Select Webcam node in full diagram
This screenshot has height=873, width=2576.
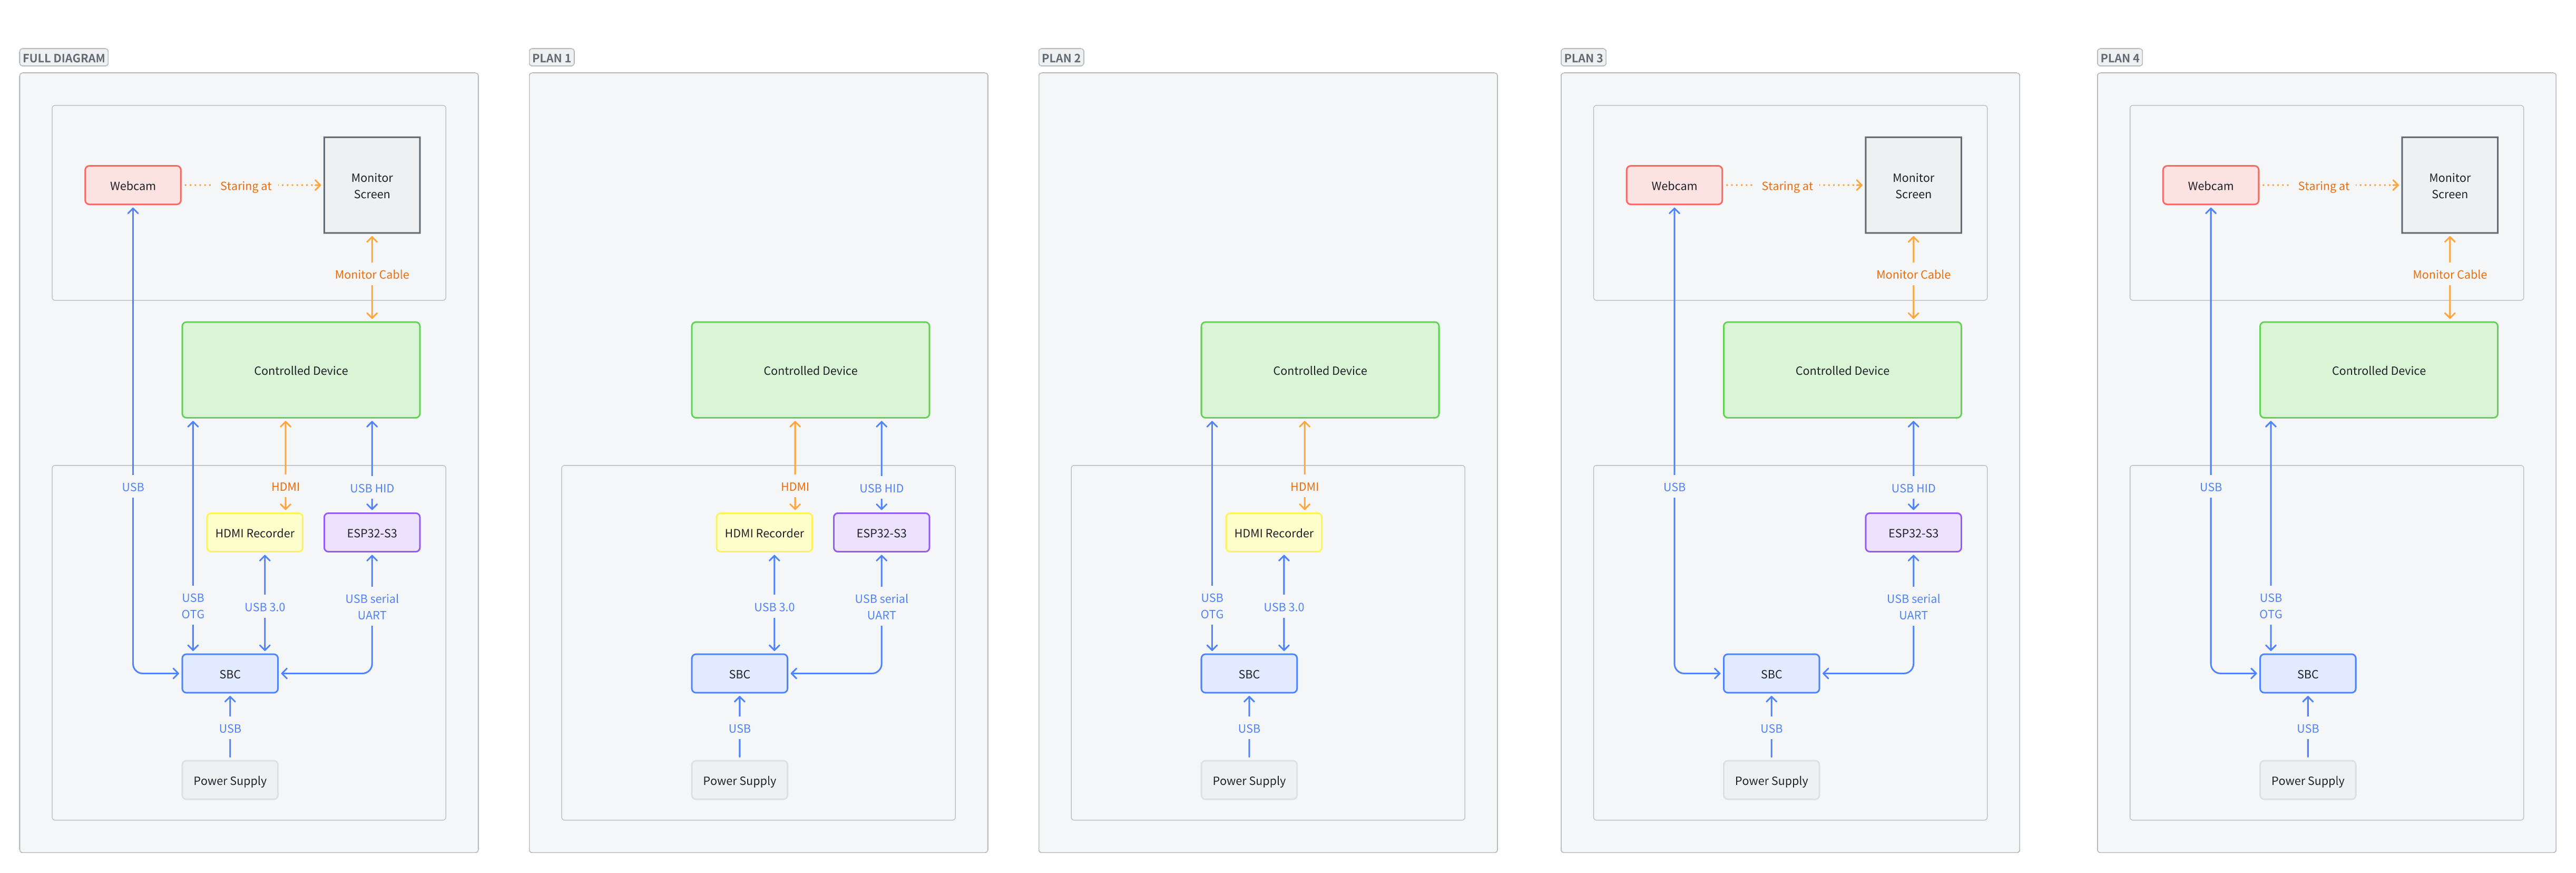[133, 186]
